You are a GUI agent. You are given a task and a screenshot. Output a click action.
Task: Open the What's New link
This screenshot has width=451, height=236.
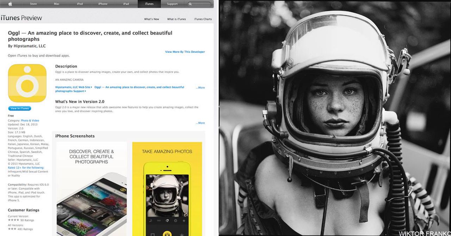pyautogui.click(x=152, y=19)
